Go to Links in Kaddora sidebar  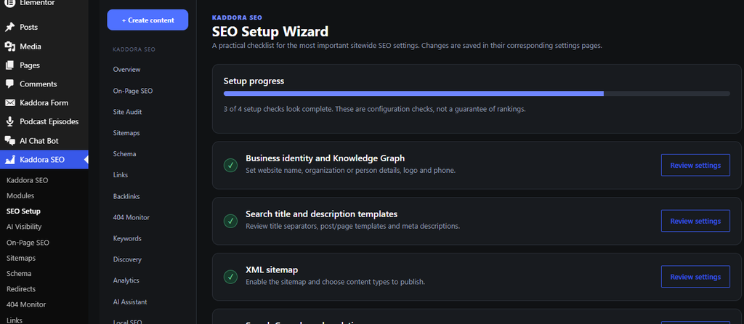tap(120, 175)
